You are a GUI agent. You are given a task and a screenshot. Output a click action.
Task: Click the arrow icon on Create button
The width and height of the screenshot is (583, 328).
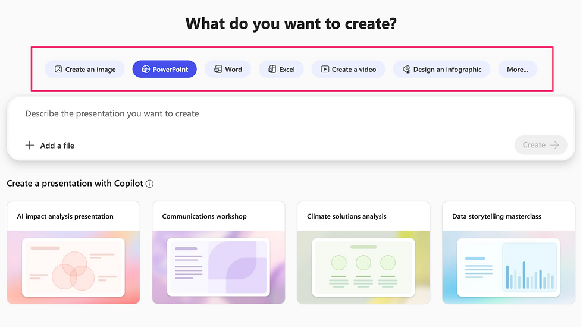(x=554, y=145)
